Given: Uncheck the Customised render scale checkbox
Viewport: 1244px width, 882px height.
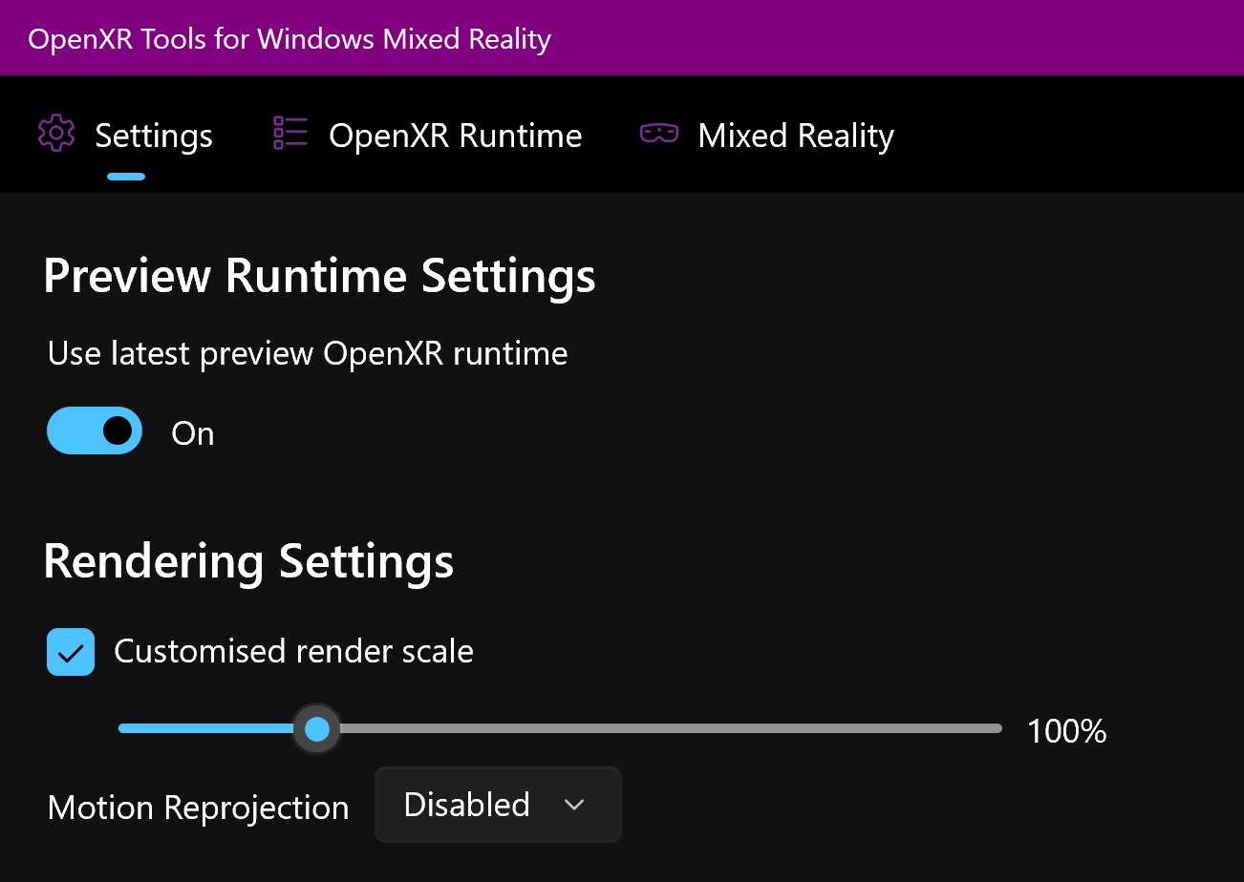Looking at the screenshot, I should pyautogui.click(x=71, y=652).
